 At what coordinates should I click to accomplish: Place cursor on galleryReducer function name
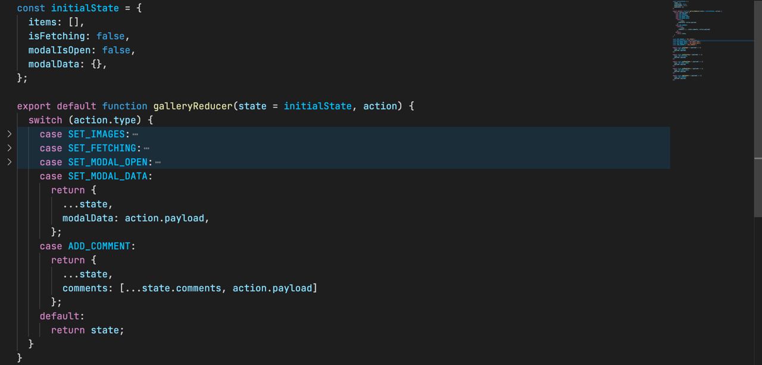192,106
